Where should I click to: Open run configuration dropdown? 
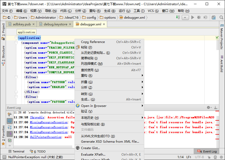pyautogui.click(x=185, y=18)
